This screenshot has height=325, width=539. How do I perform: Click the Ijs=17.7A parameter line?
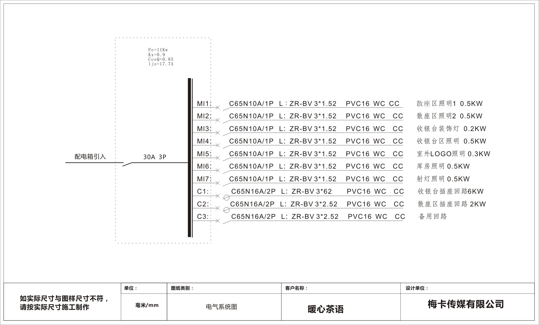161,64
